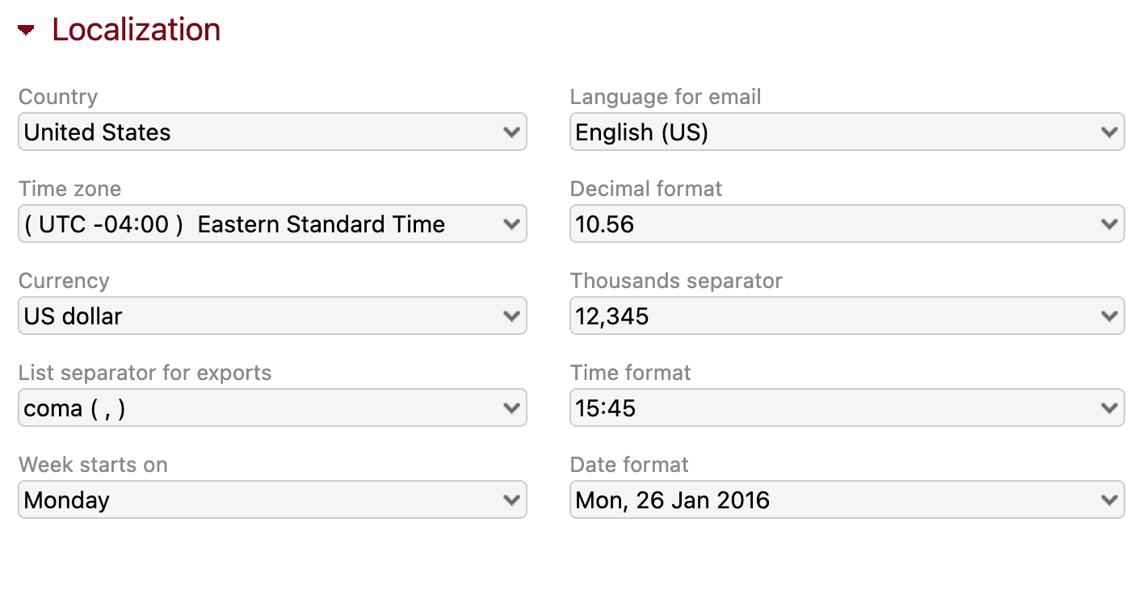Click the Localization section heading
This screenshot has width=1147, height=589.
pos(136,30)
